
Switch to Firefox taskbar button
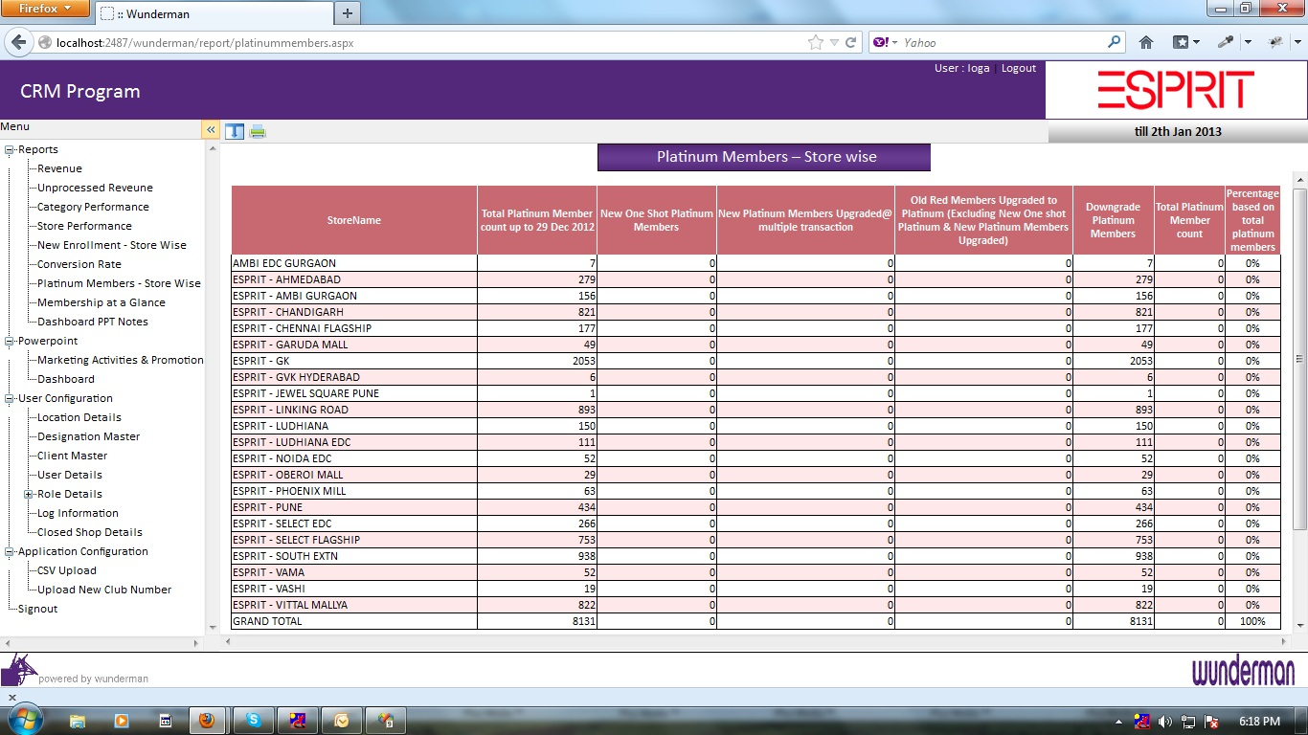tap(208, 721)
